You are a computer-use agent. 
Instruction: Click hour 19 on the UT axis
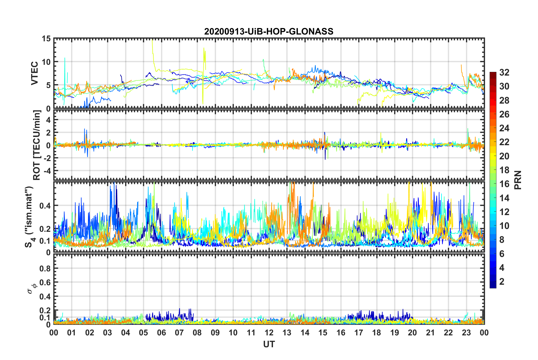pos(395,333)
